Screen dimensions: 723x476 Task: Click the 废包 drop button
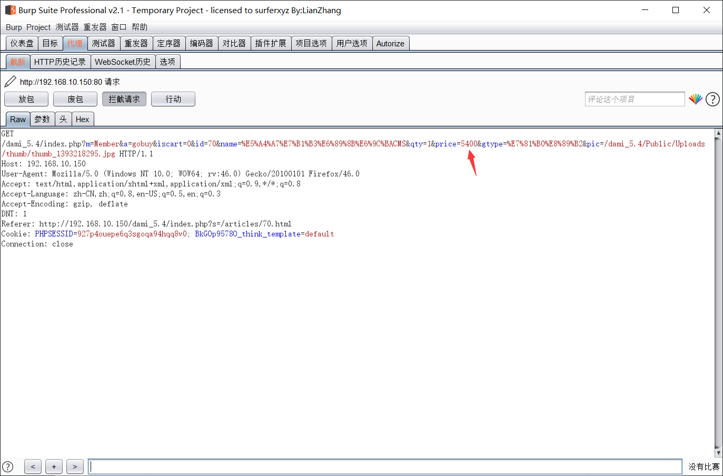coord(75,99)
